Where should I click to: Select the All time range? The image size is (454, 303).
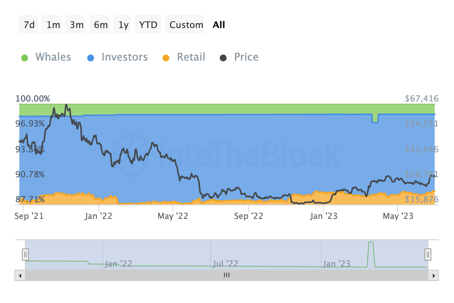219,25
